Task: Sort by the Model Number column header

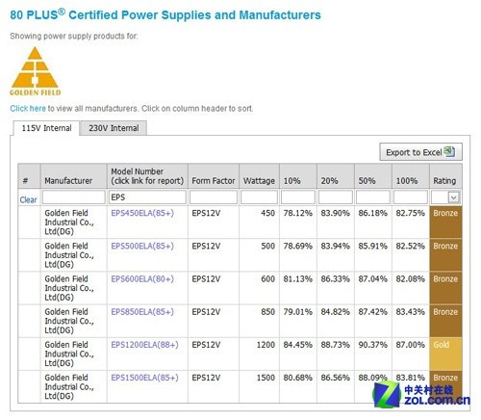Action: 147,176
